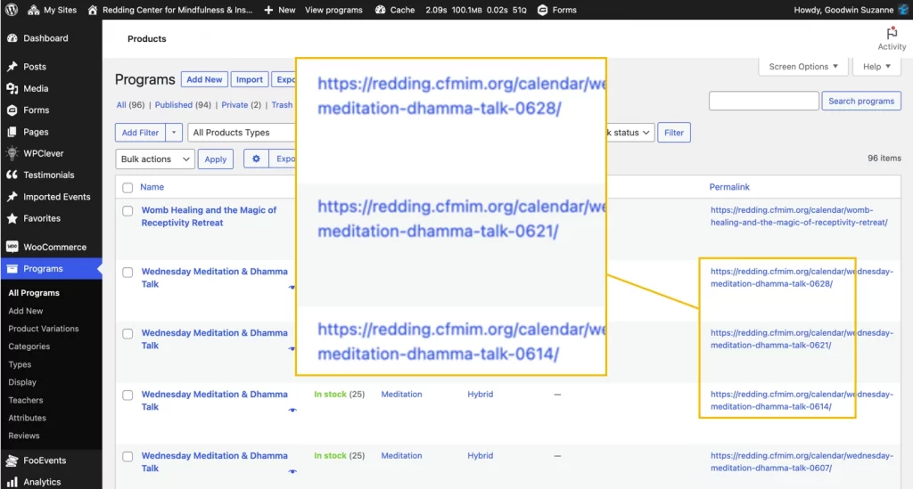Toggle the select-all checkbox beside Name
This screenshot has height=489, width=913.
coord(127,188)
